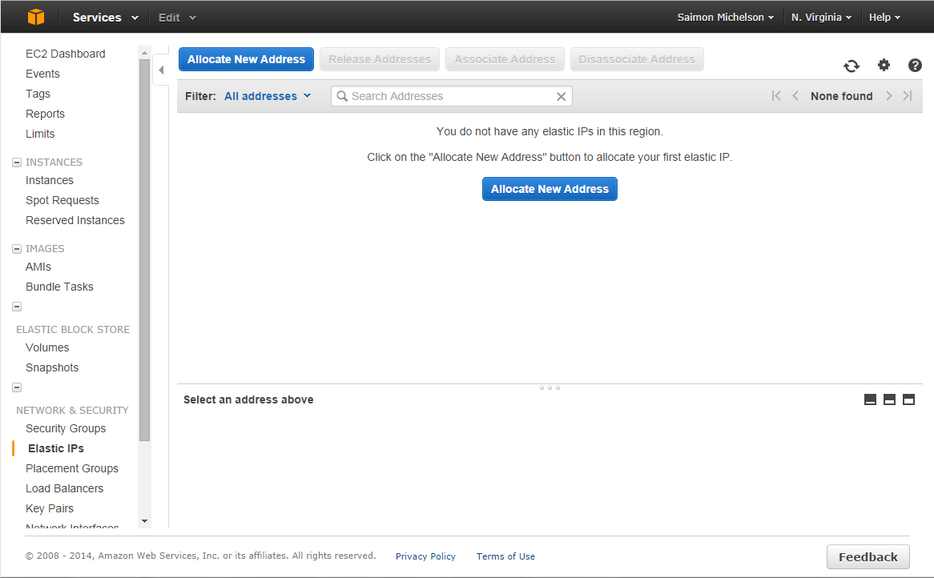The image size is (934, 578).
Task: Open Instances in the sidebar
Action: coord(50,180)
